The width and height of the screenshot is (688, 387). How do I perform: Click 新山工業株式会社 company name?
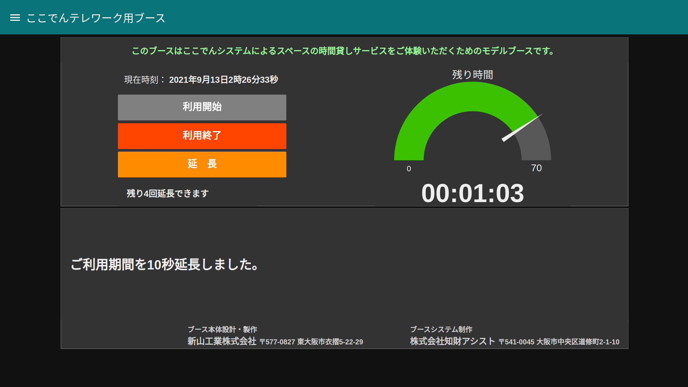click(222, 341)
